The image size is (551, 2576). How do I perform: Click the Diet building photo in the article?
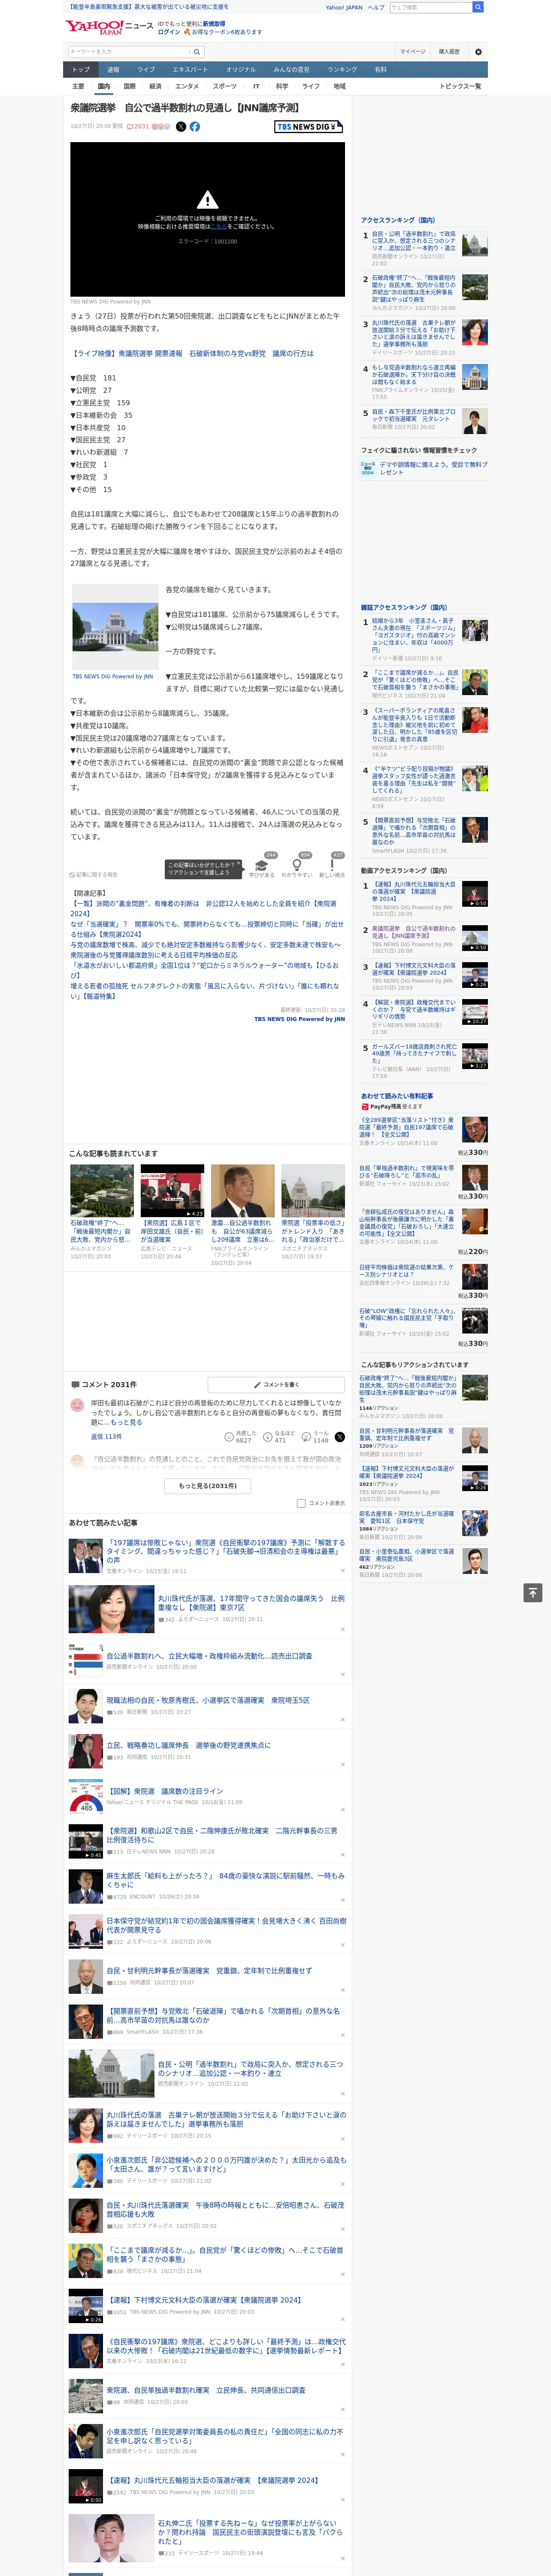click(115, 626)
